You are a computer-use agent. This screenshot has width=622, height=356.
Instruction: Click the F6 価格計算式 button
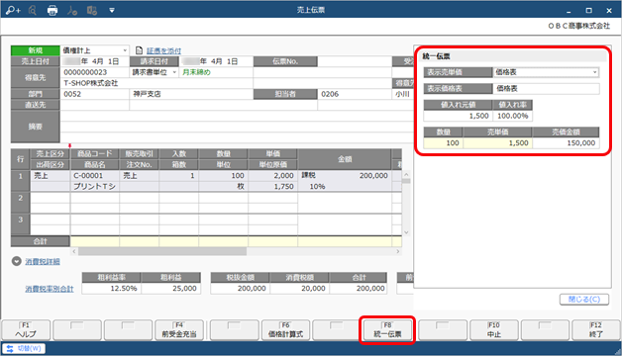click(x=285, y=330)
